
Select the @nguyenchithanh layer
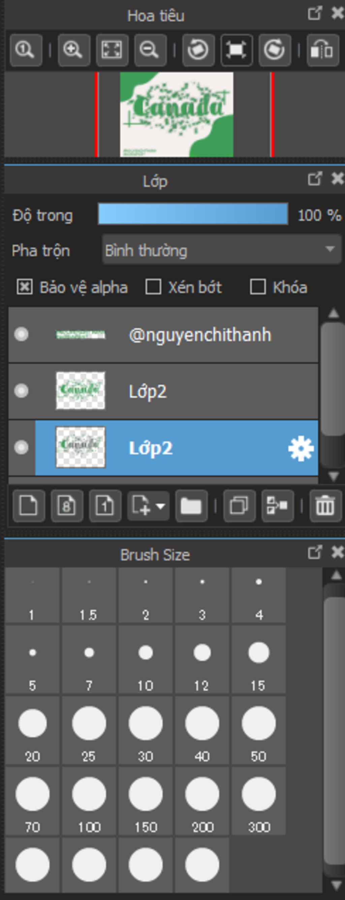click(x=199, y=335)
